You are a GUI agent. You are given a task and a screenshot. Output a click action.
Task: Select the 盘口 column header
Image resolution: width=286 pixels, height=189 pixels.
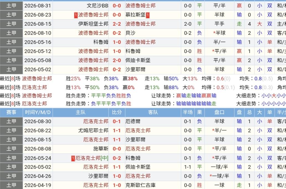click(x=220, y=112)
